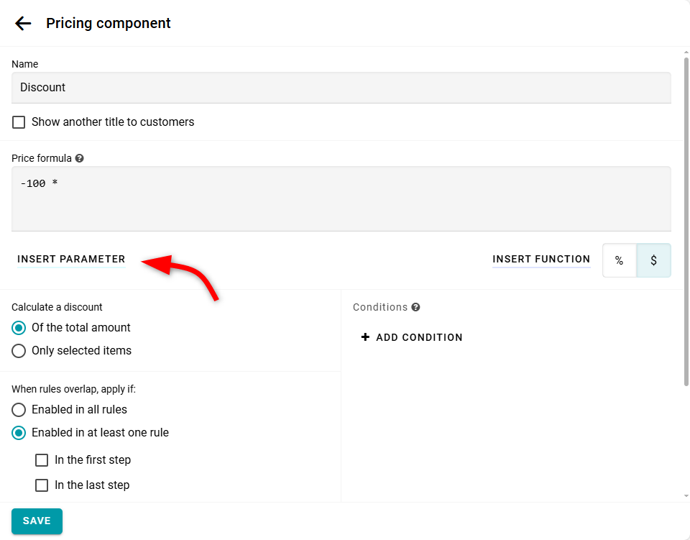
Task: Choose Enabled in at least one rule
Action: [19, 433]
